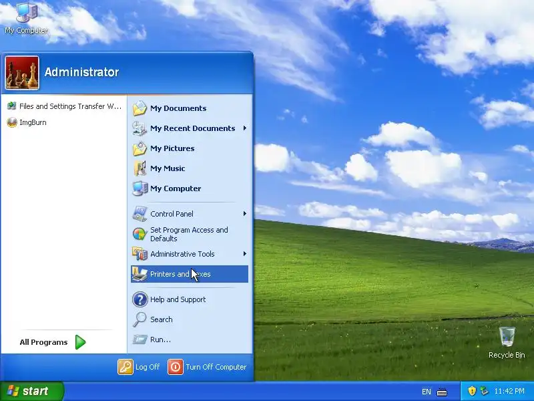
Task: Click the ImgBurn disc icon
Action: pyautogui.click(x=12, y=122)
